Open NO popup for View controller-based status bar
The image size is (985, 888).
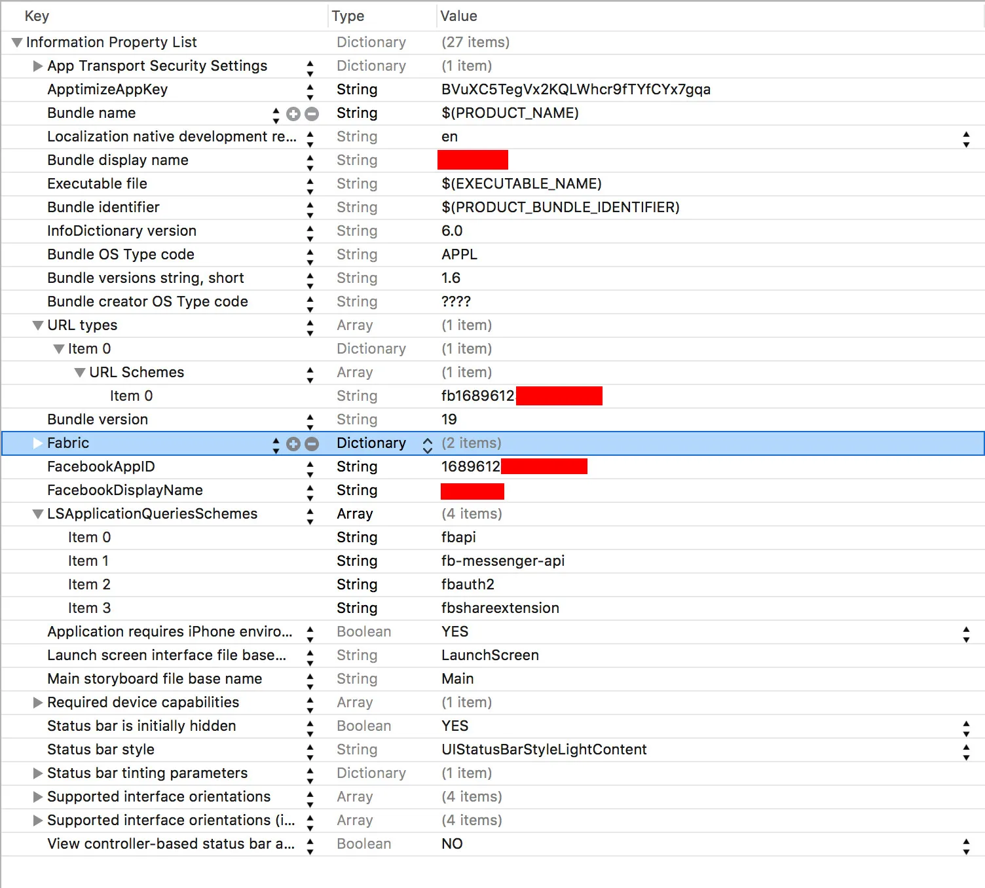click(966, 846)
